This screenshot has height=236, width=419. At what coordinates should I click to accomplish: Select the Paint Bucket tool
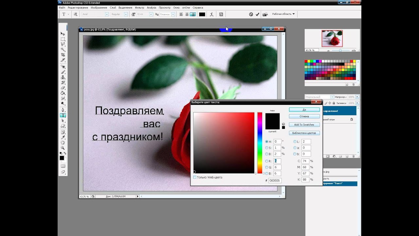(63, 93)
